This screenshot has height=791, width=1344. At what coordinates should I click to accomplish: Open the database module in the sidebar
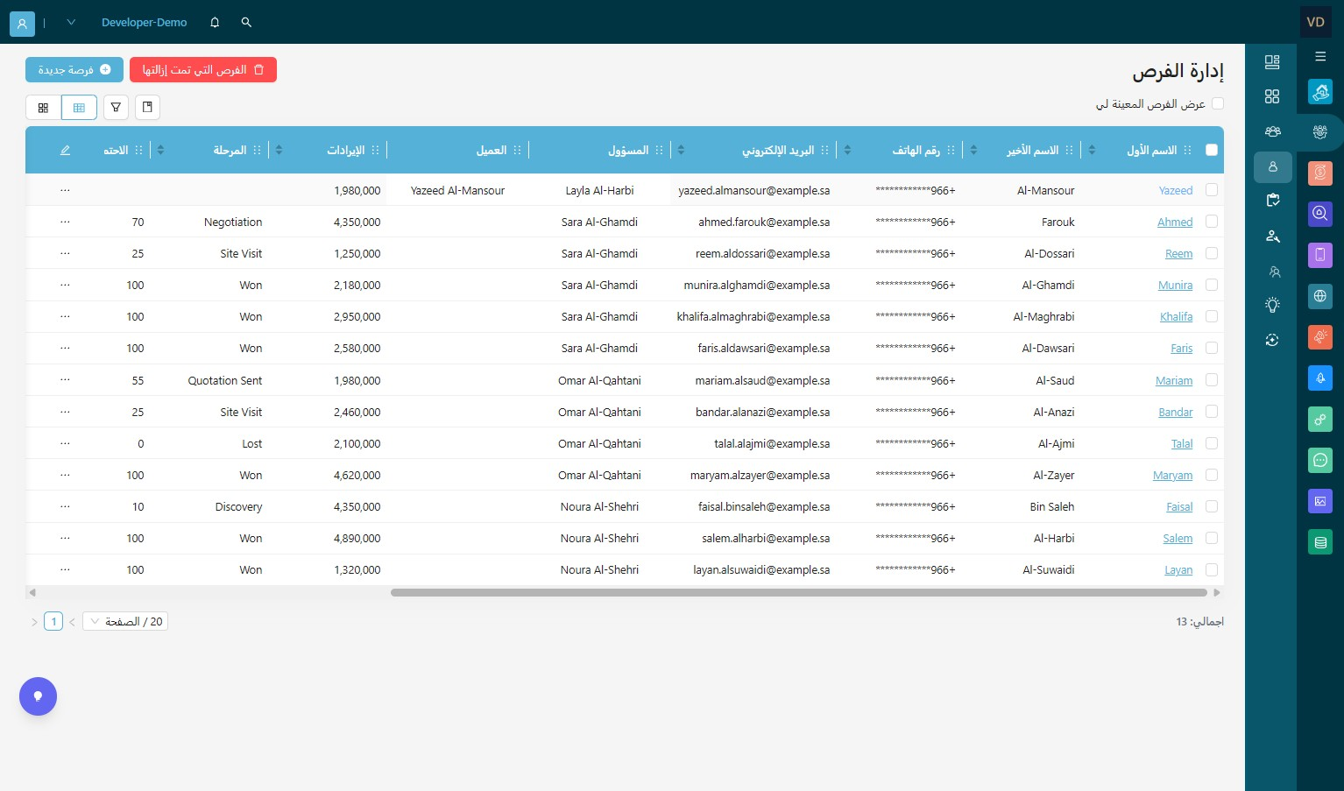tap(1320, 542)
